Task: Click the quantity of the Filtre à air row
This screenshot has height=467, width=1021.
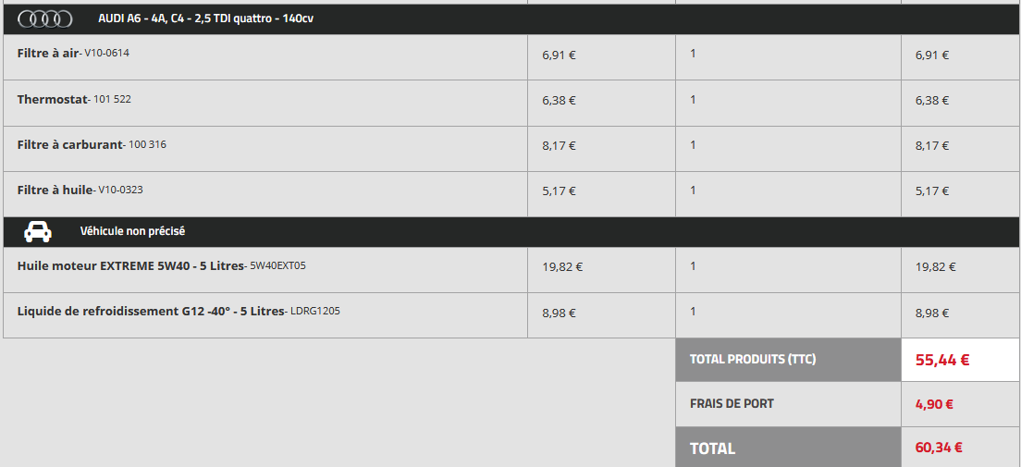Action: [x=693, y=54]
